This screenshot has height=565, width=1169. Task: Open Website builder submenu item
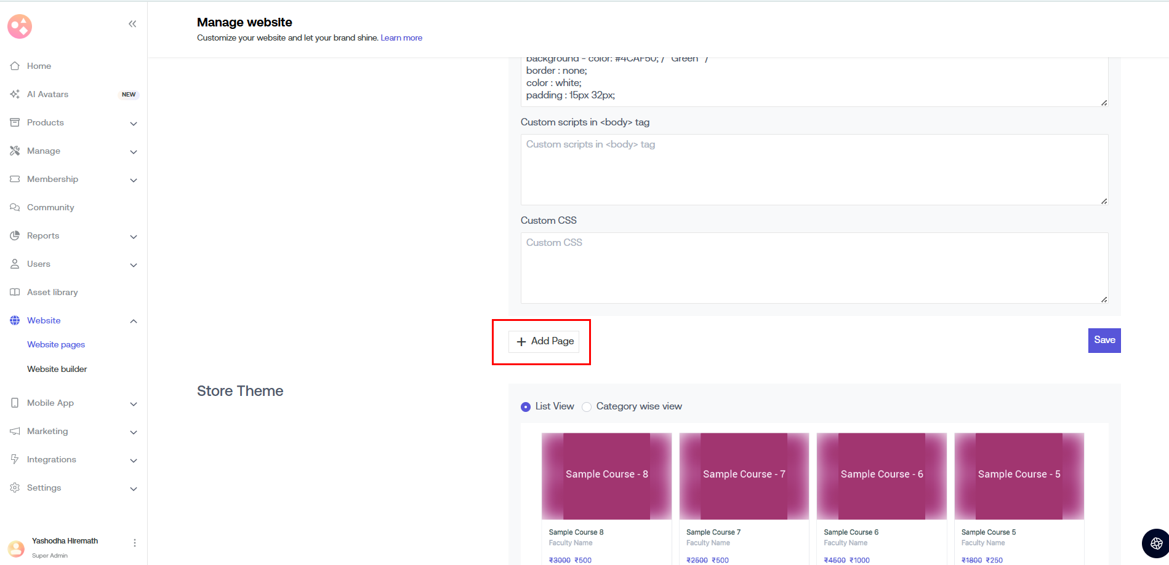(57, 369)
